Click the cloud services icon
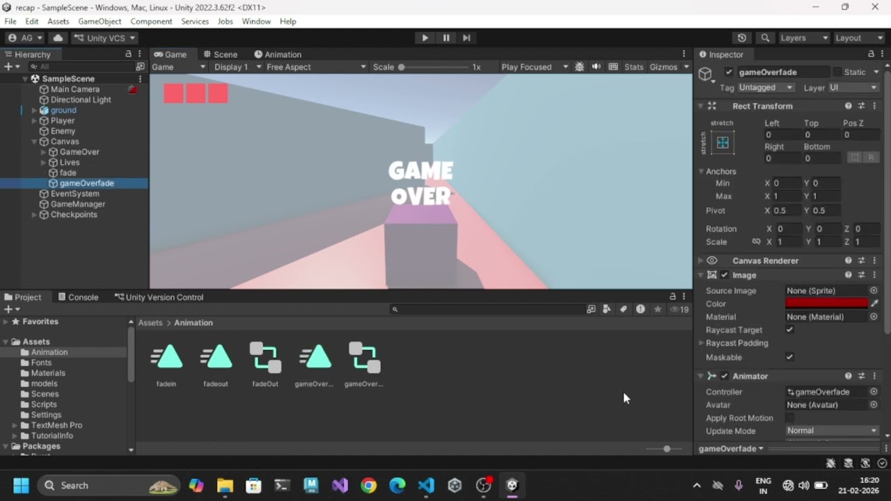The width and height of the screenshot is (891, 501). coord(58,38)
